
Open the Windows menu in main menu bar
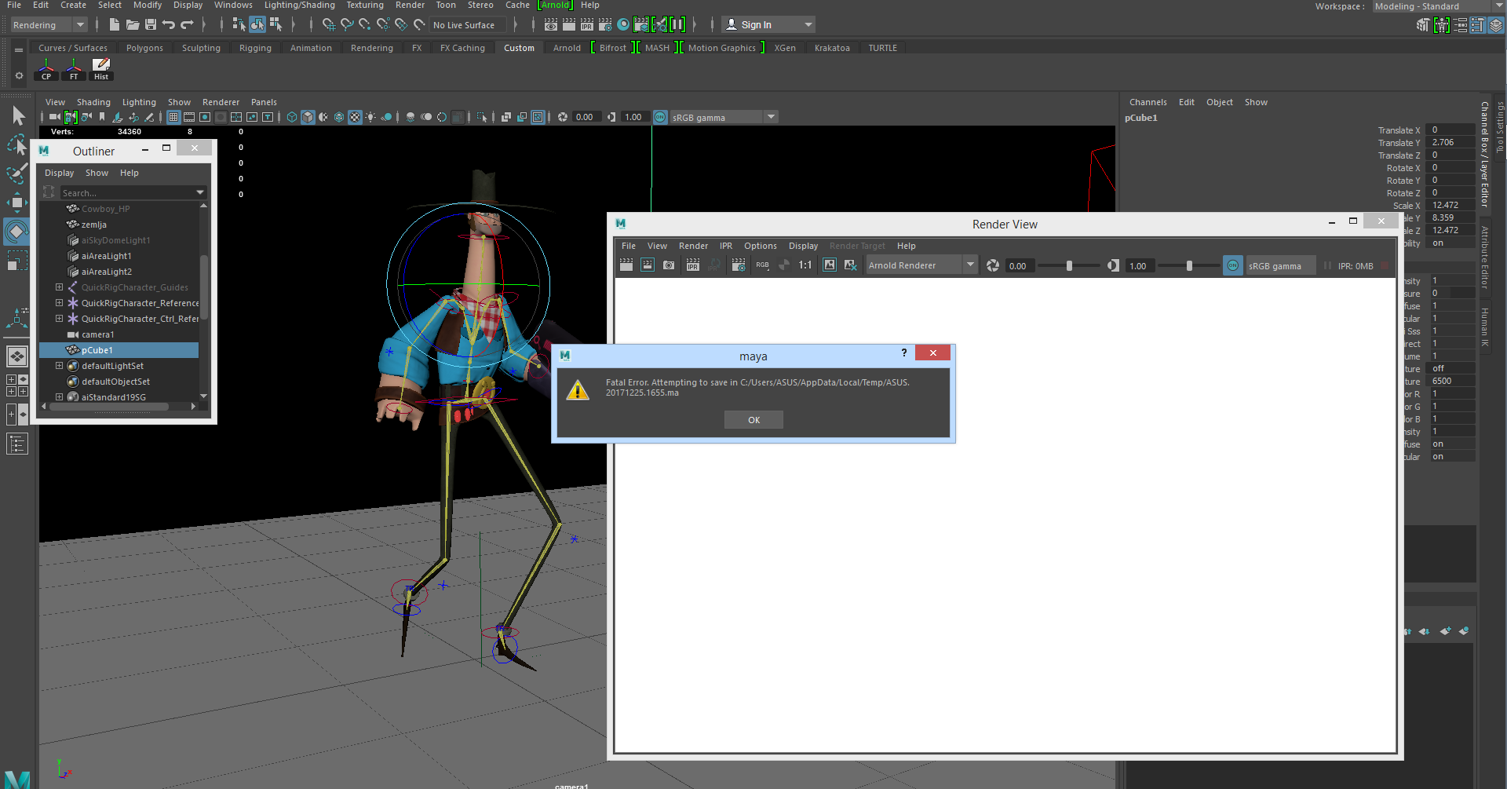233,5
